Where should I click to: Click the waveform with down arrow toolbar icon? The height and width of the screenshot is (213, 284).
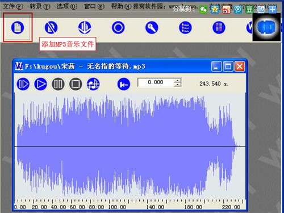(85, 27)
